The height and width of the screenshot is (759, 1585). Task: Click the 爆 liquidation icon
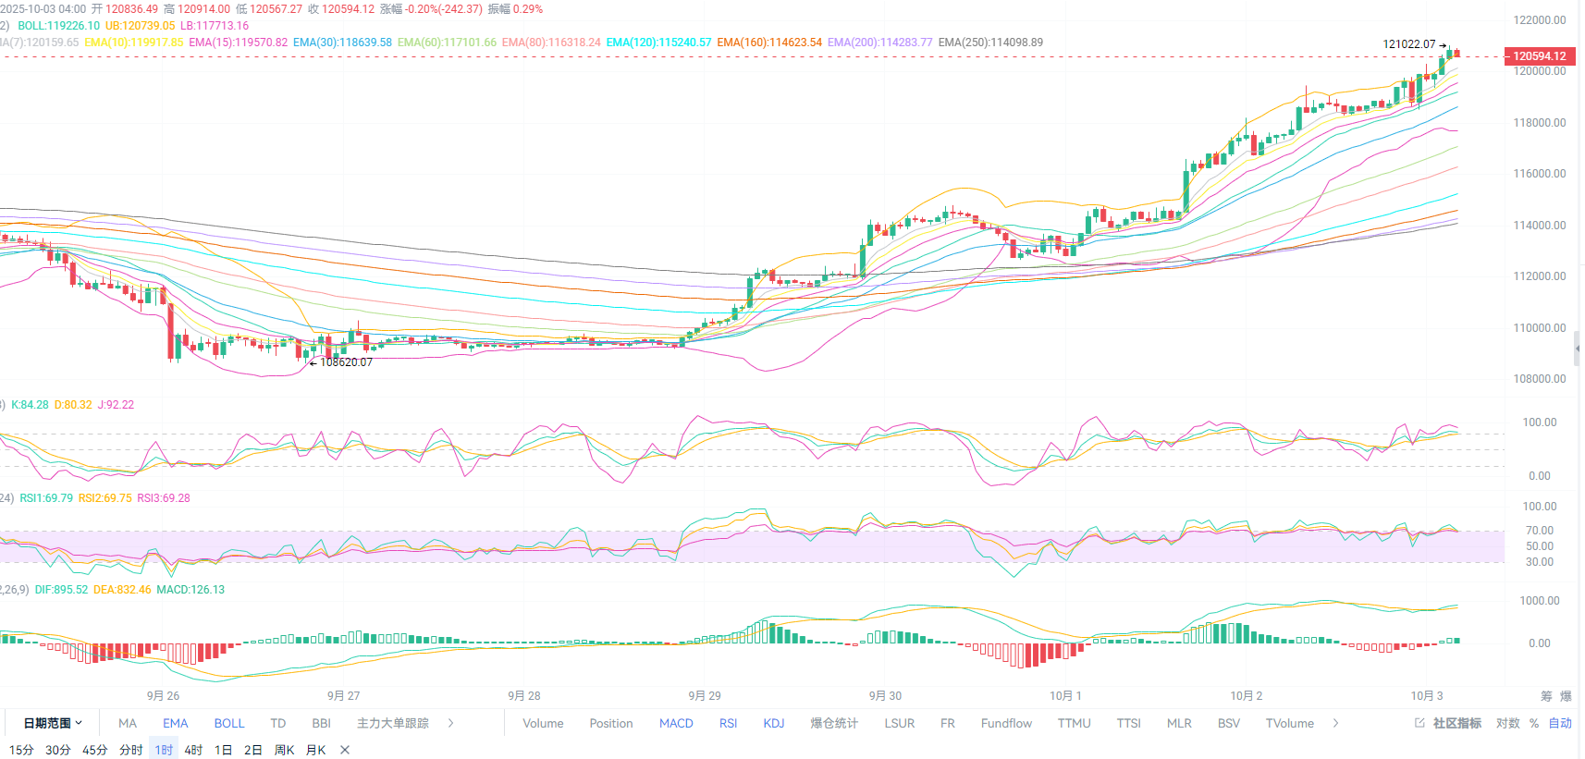click(1566, 696)
